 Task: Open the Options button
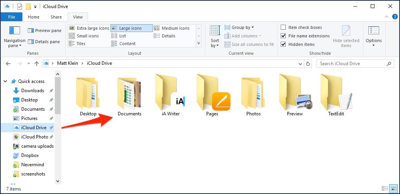coord(374,37)
